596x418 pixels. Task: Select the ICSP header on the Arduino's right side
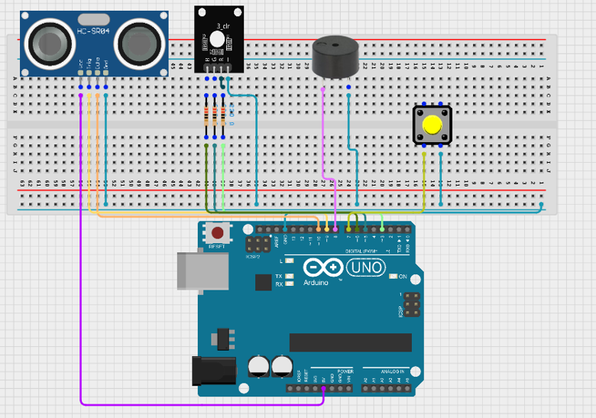(412, 304)
